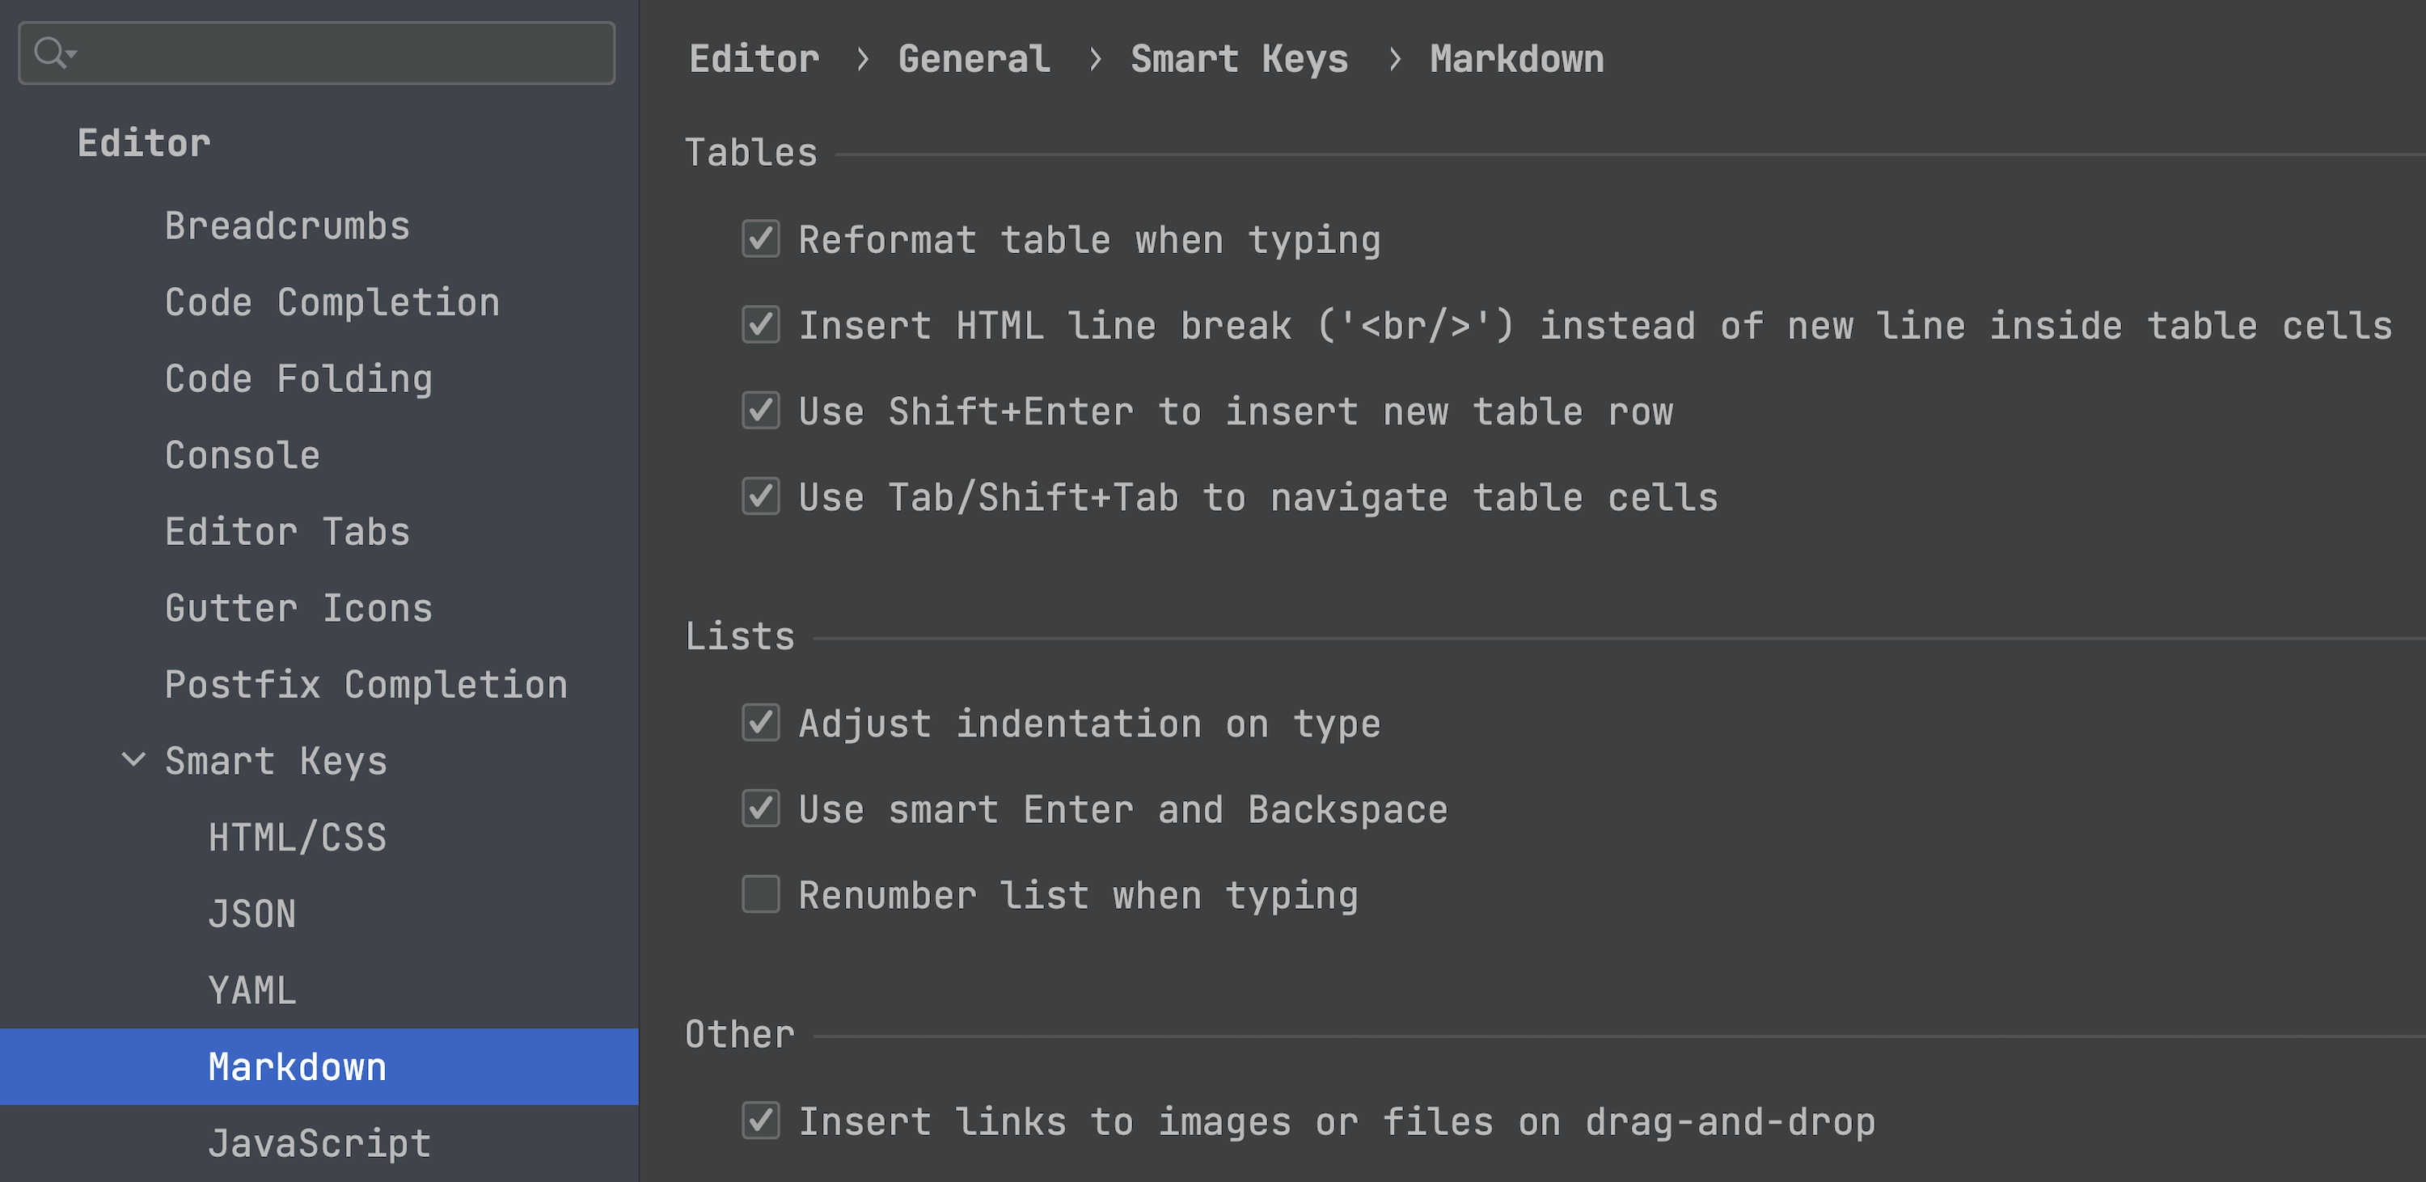Focus the settings search field
Image resolution: width=2426 pixels, height=1182 pixels.
pos(339,53)
